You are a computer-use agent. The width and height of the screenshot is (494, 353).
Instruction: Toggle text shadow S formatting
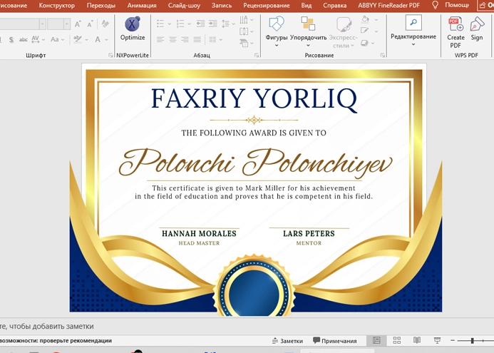[x=11, y=40]
